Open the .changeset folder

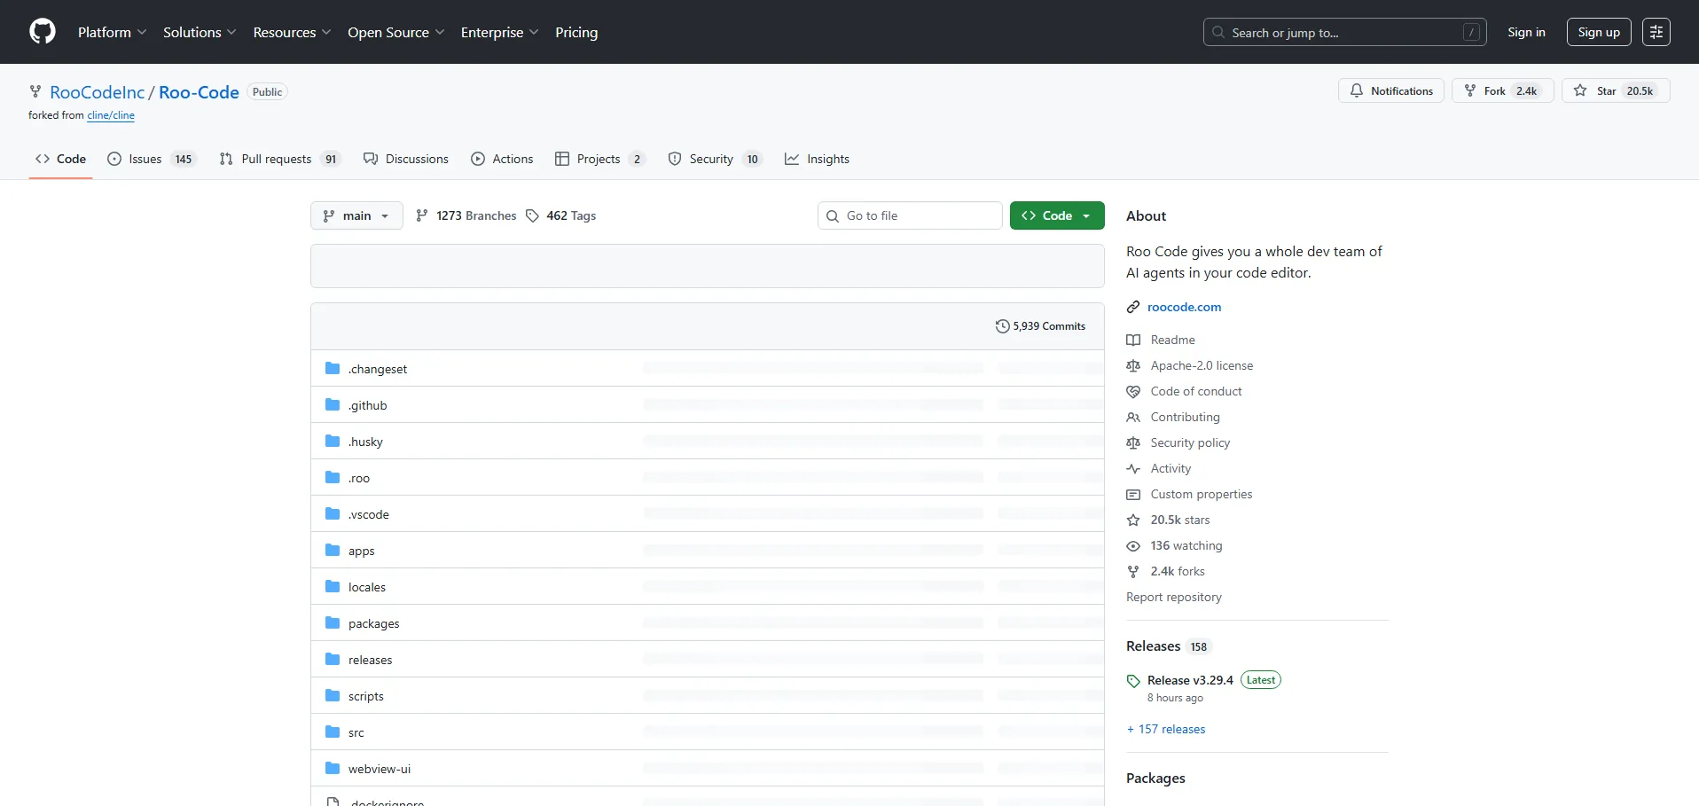(x=378, y=369)
